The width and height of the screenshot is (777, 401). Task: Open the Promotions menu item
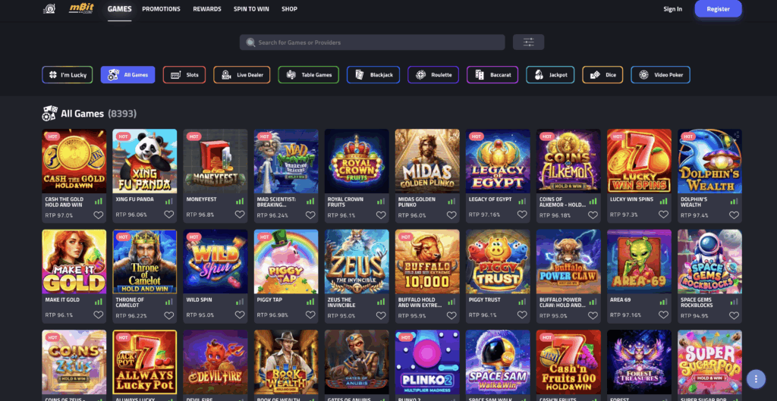click(161, 9)
